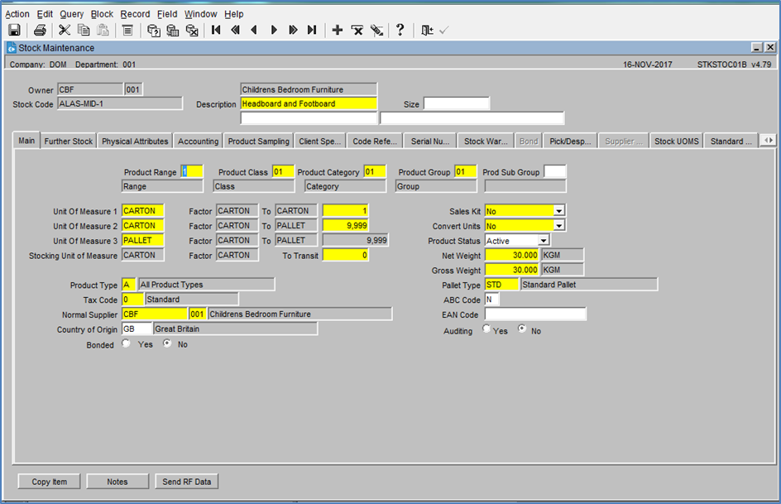Click the Copy Item button
The width and height of the screenshot is (781, 504).
tap(50, 482)
